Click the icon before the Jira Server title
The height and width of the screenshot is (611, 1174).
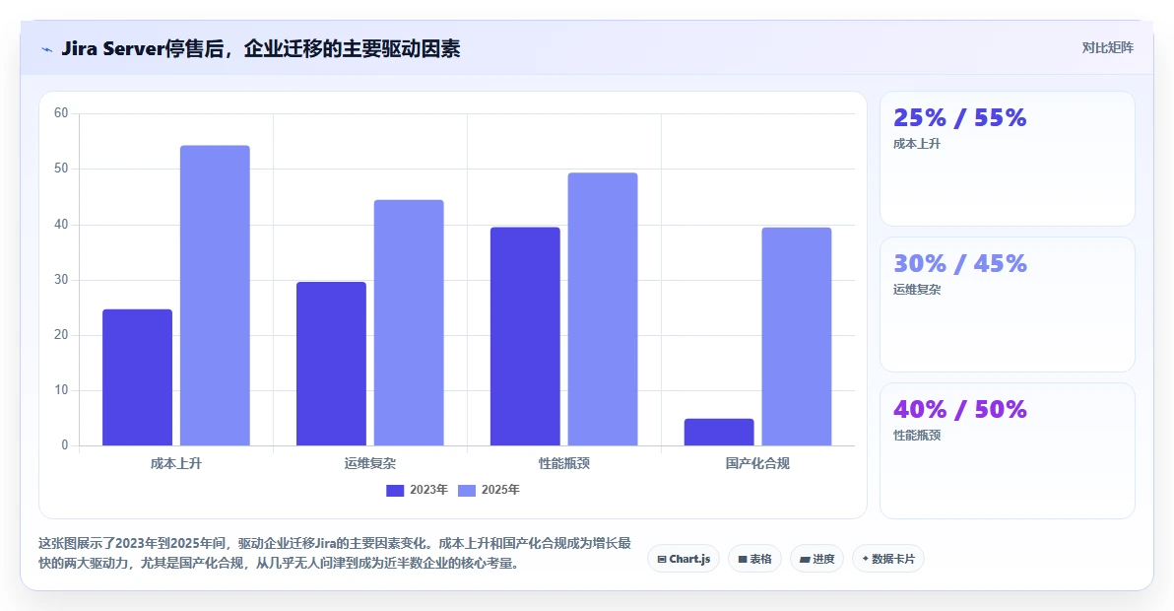point(46,49)
